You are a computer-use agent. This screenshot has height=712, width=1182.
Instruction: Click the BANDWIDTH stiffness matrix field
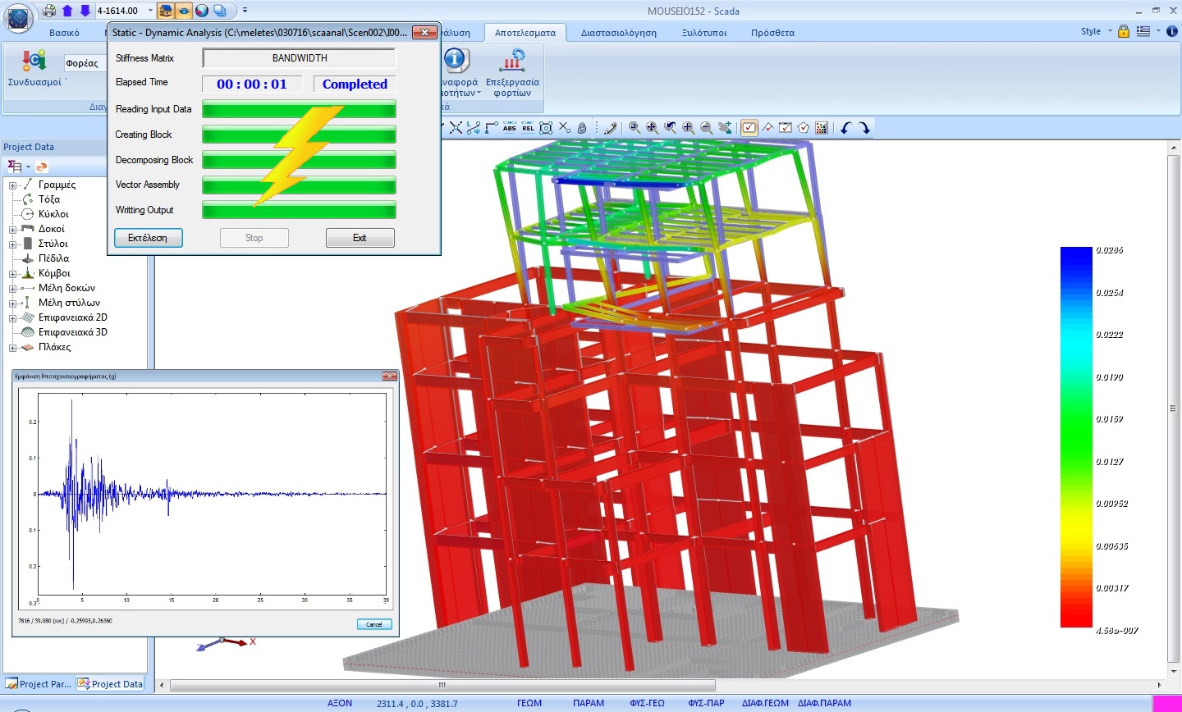click(300, 58)
